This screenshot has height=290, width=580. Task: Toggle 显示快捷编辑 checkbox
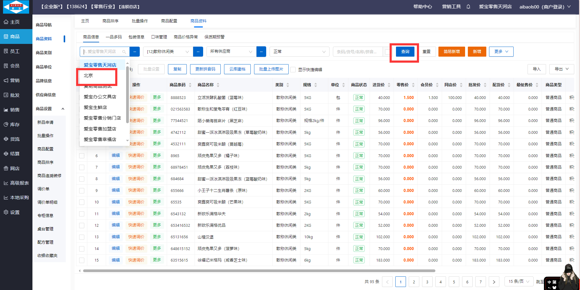[293, 69]
